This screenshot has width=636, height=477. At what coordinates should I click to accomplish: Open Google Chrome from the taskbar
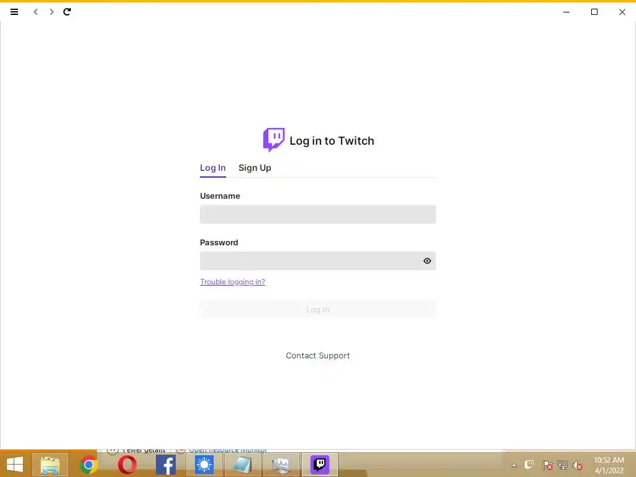click(x=88, y=465)
